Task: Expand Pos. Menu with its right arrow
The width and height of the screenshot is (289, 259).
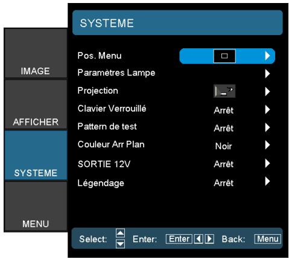Action: [x=267, y=56]
